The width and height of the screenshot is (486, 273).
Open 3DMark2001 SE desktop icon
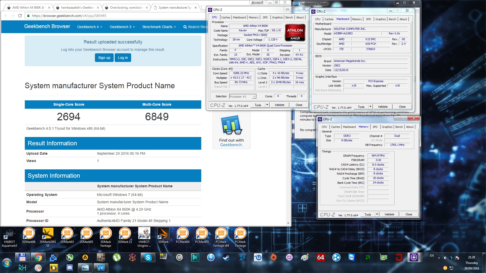(x=48, y=237)
